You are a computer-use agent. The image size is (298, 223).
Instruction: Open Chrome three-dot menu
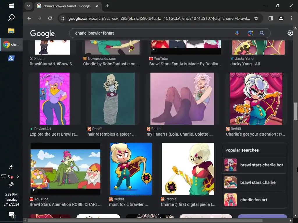tap(292, 18)
